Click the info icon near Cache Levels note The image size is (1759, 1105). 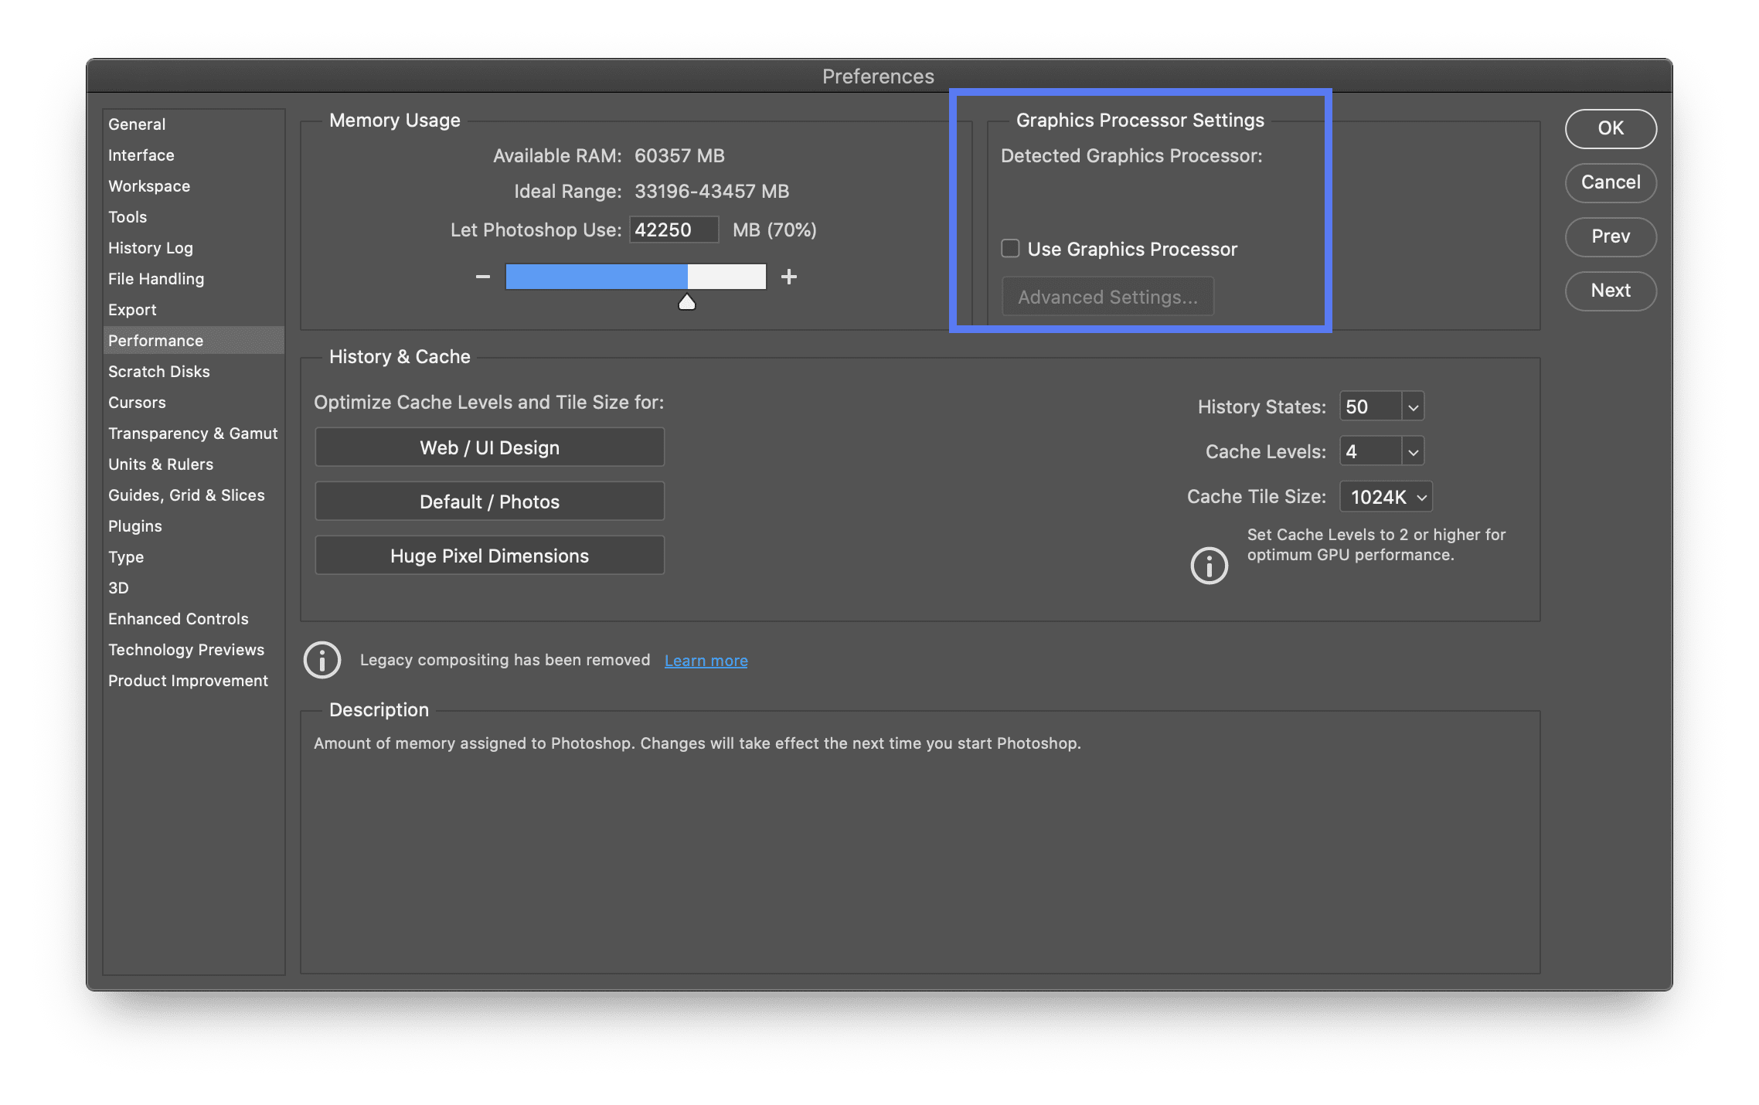1209,566
